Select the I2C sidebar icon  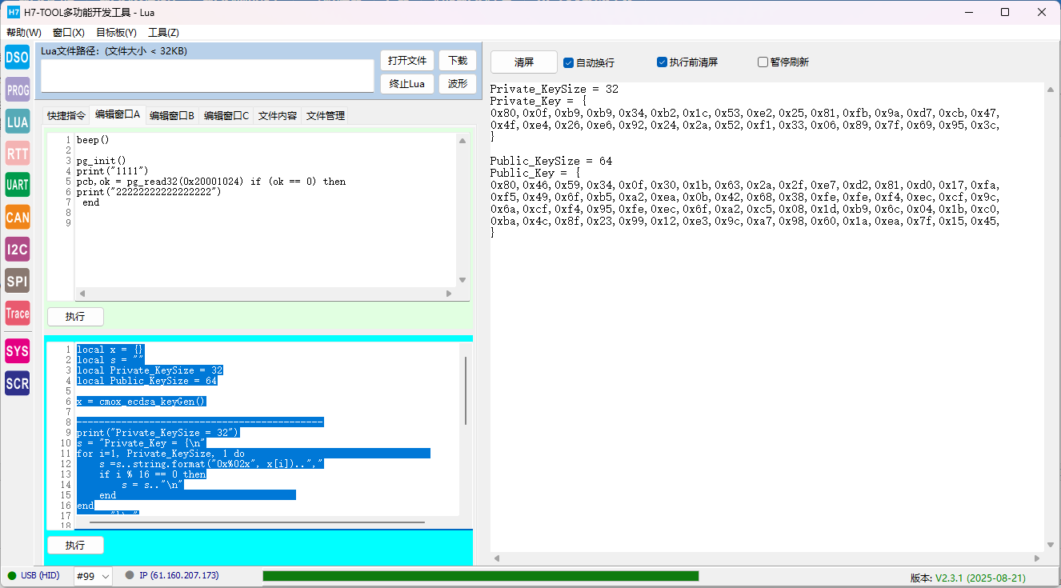pyautogui.click(x=17, y=249)
